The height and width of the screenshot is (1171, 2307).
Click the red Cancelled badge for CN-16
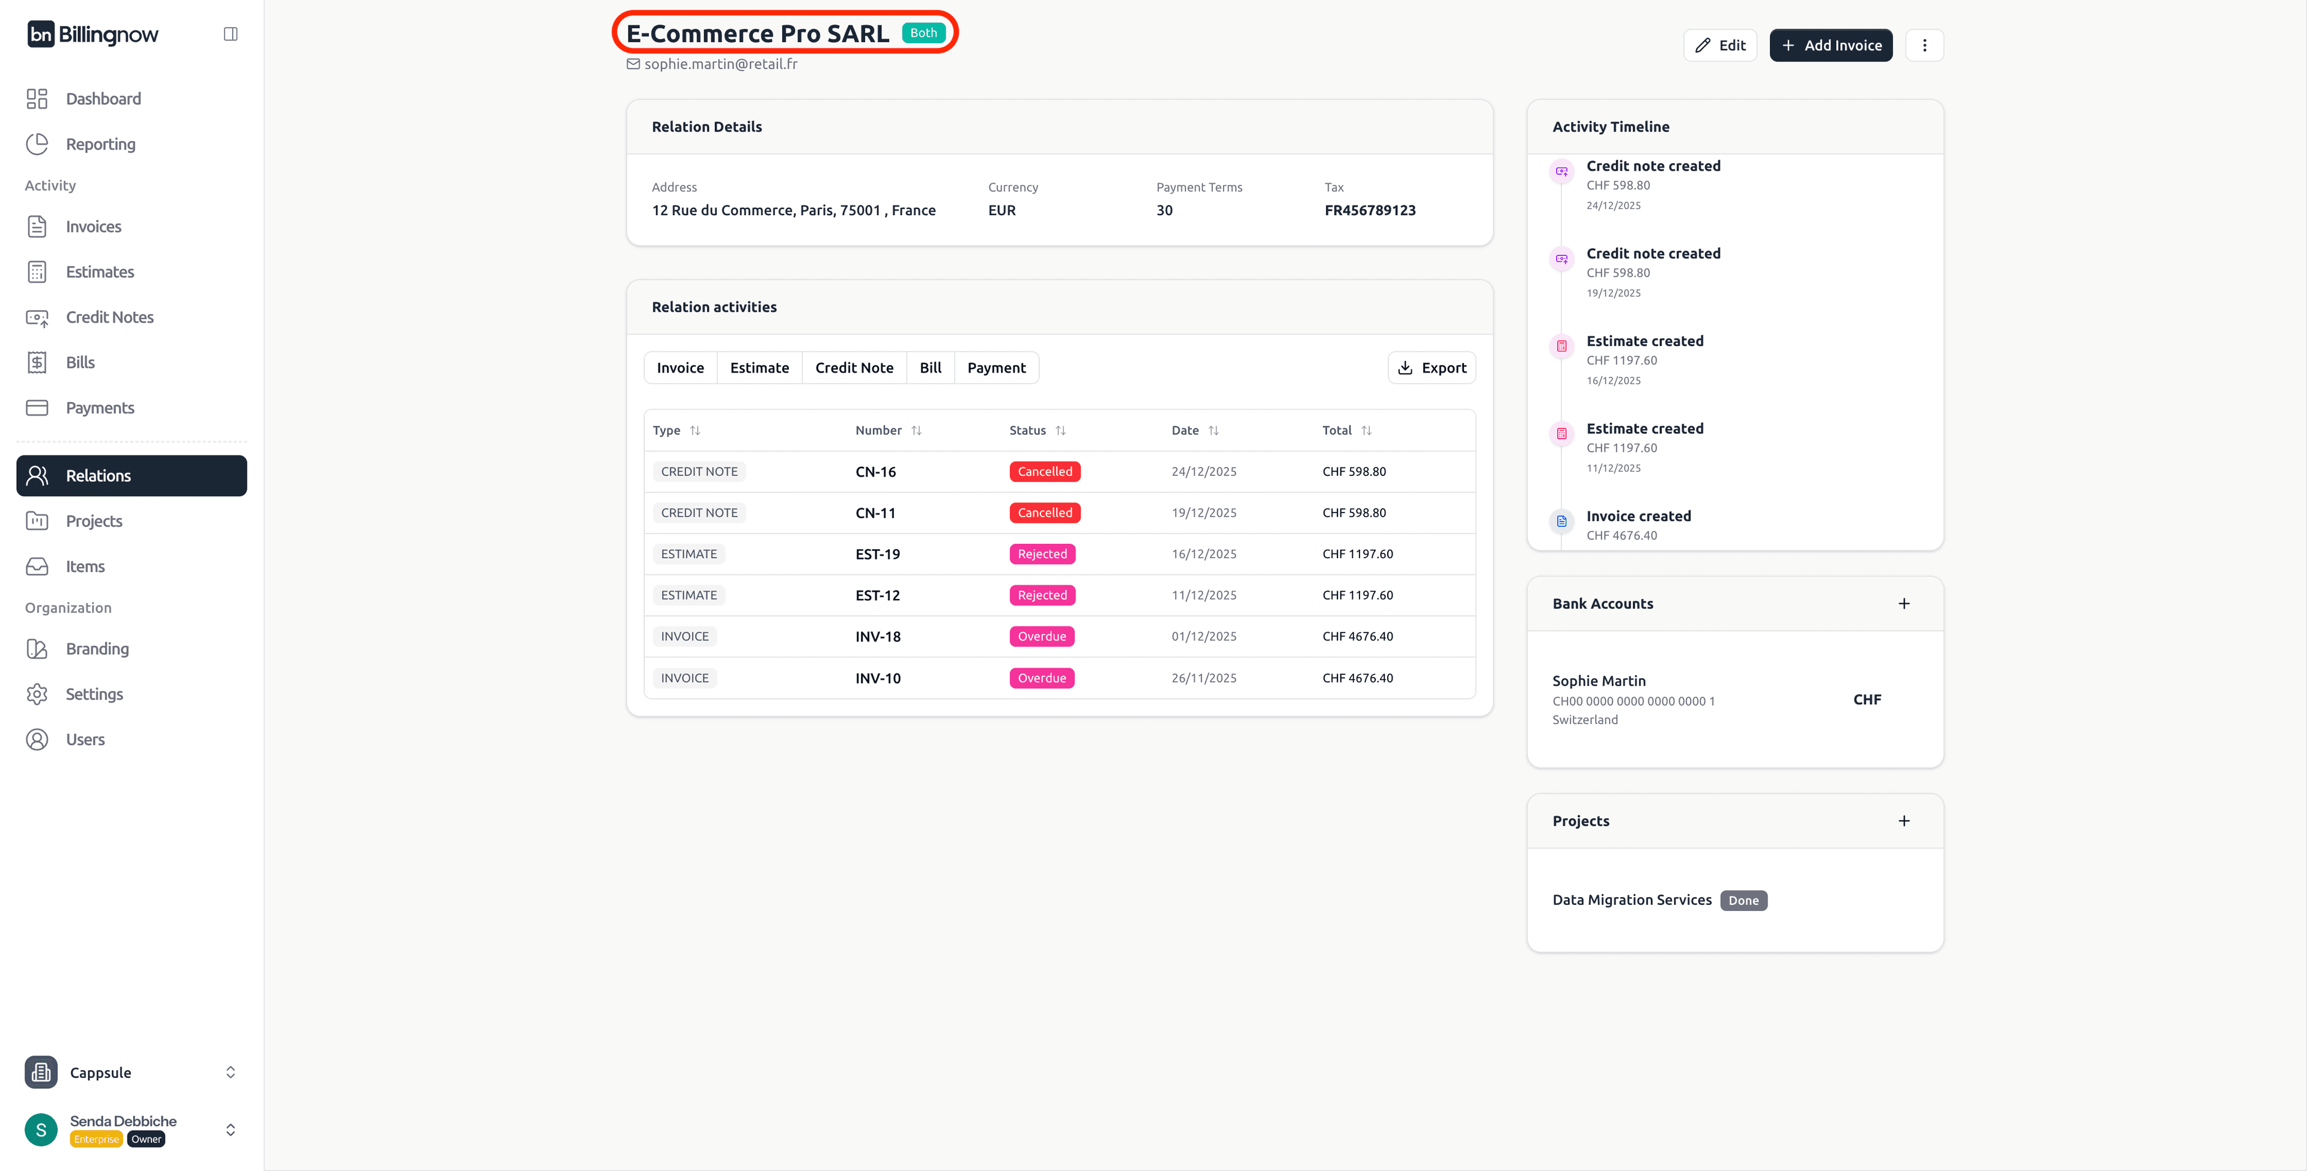click(x=1044, y=472)
